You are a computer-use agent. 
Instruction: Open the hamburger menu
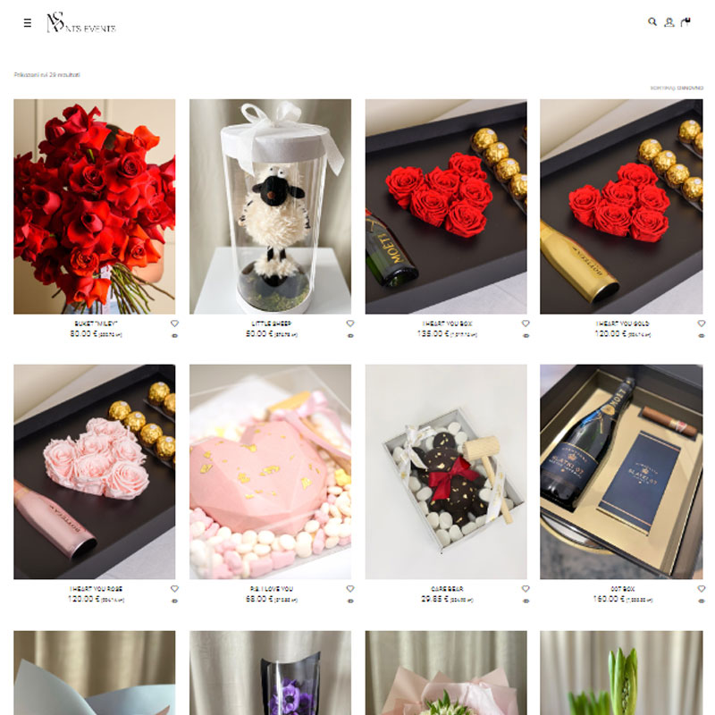pos(28,22)
